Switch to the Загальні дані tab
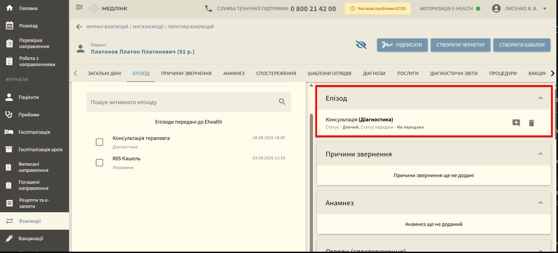This screenshot has width=558, height=253. tap(104, 73)
